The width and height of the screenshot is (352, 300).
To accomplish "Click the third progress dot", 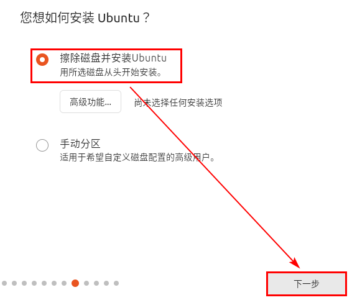I will point(24,283).
